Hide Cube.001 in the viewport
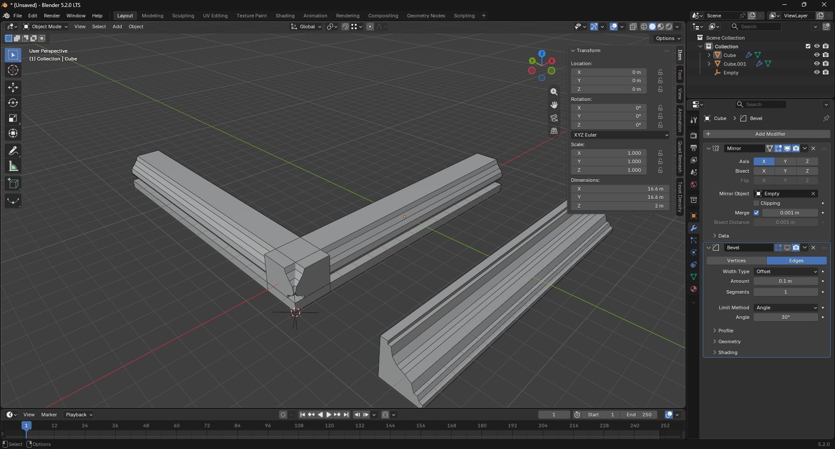 (x=817, y=64)
